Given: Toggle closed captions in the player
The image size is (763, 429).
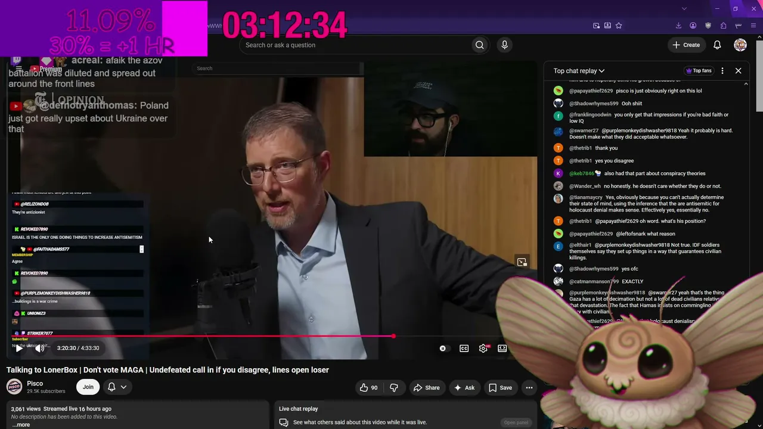Looking at the screenshot, I should (x=464, y=349).
